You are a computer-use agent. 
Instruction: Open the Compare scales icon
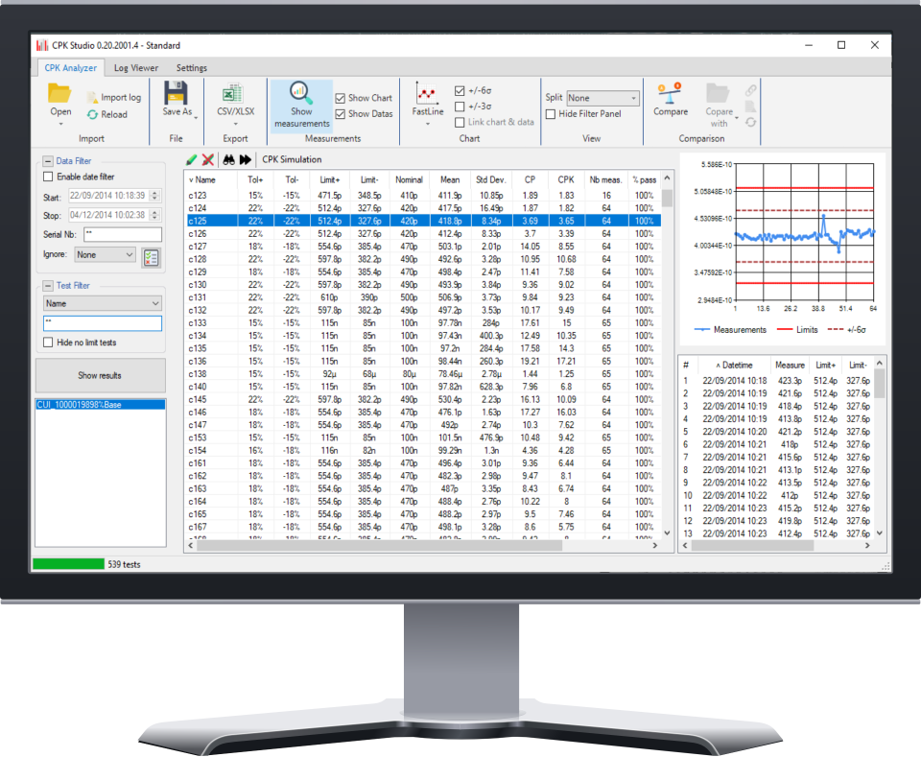[670, 93]
